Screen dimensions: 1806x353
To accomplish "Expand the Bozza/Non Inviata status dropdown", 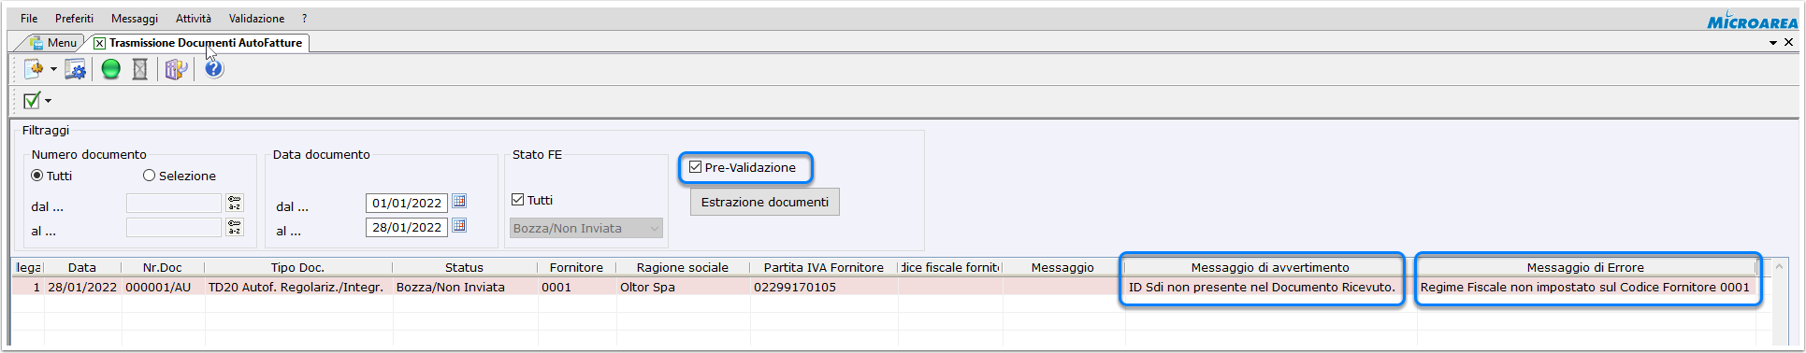I will click(x=655, y=228).
